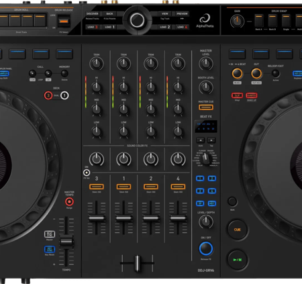The width and height of the screenshot is (302, 284).
Task: Assign Beat FX to channel 3
Action: pos(200,191)
